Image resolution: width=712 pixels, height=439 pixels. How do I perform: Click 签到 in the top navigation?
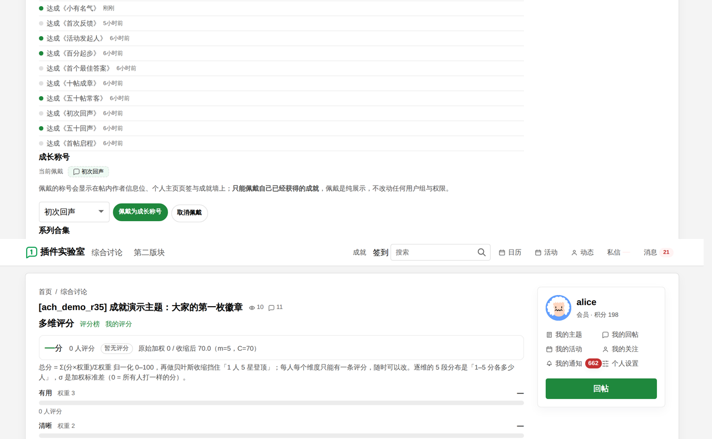pos(380,252)
